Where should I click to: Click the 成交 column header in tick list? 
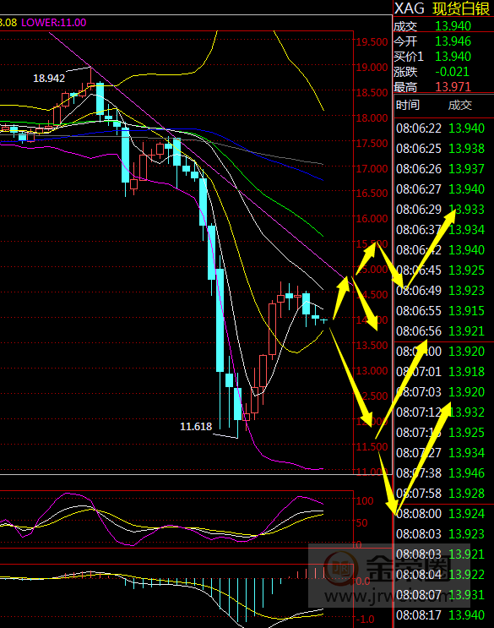[460, 105]
